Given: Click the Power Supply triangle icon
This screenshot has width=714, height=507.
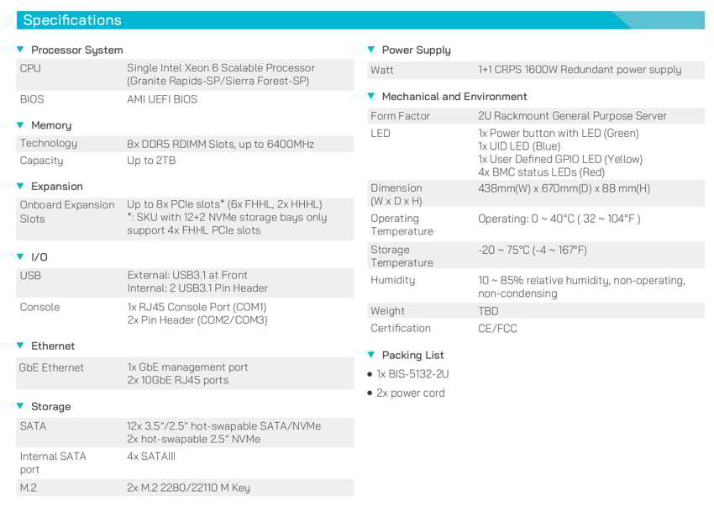Looking at the screenshot, I should coord(371,50).
